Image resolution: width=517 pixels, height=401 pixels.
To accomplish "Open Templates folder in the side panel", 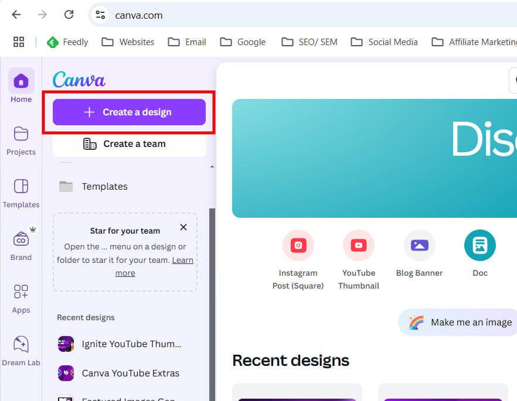I will 104,187.
